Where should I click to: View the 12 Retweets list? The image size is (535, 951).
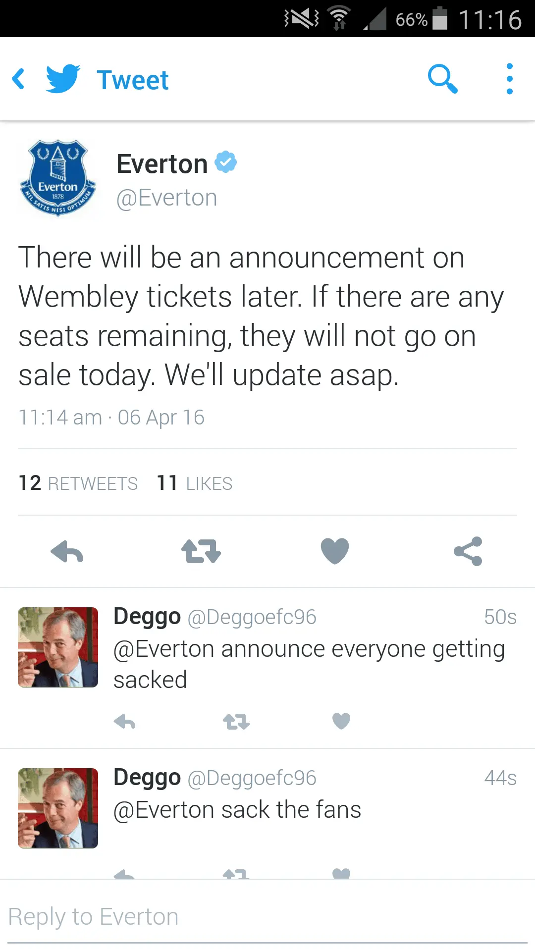tap(78, 483)
